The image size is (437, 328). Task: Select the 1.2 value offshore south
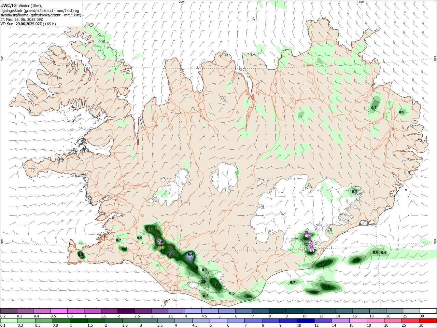(x=315, y=292)
